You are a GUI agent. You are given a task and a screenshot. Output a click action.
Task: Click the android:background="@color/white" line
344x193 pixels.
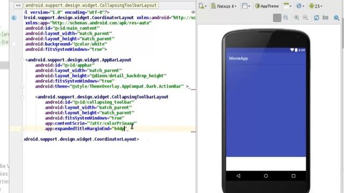point(66,44)
